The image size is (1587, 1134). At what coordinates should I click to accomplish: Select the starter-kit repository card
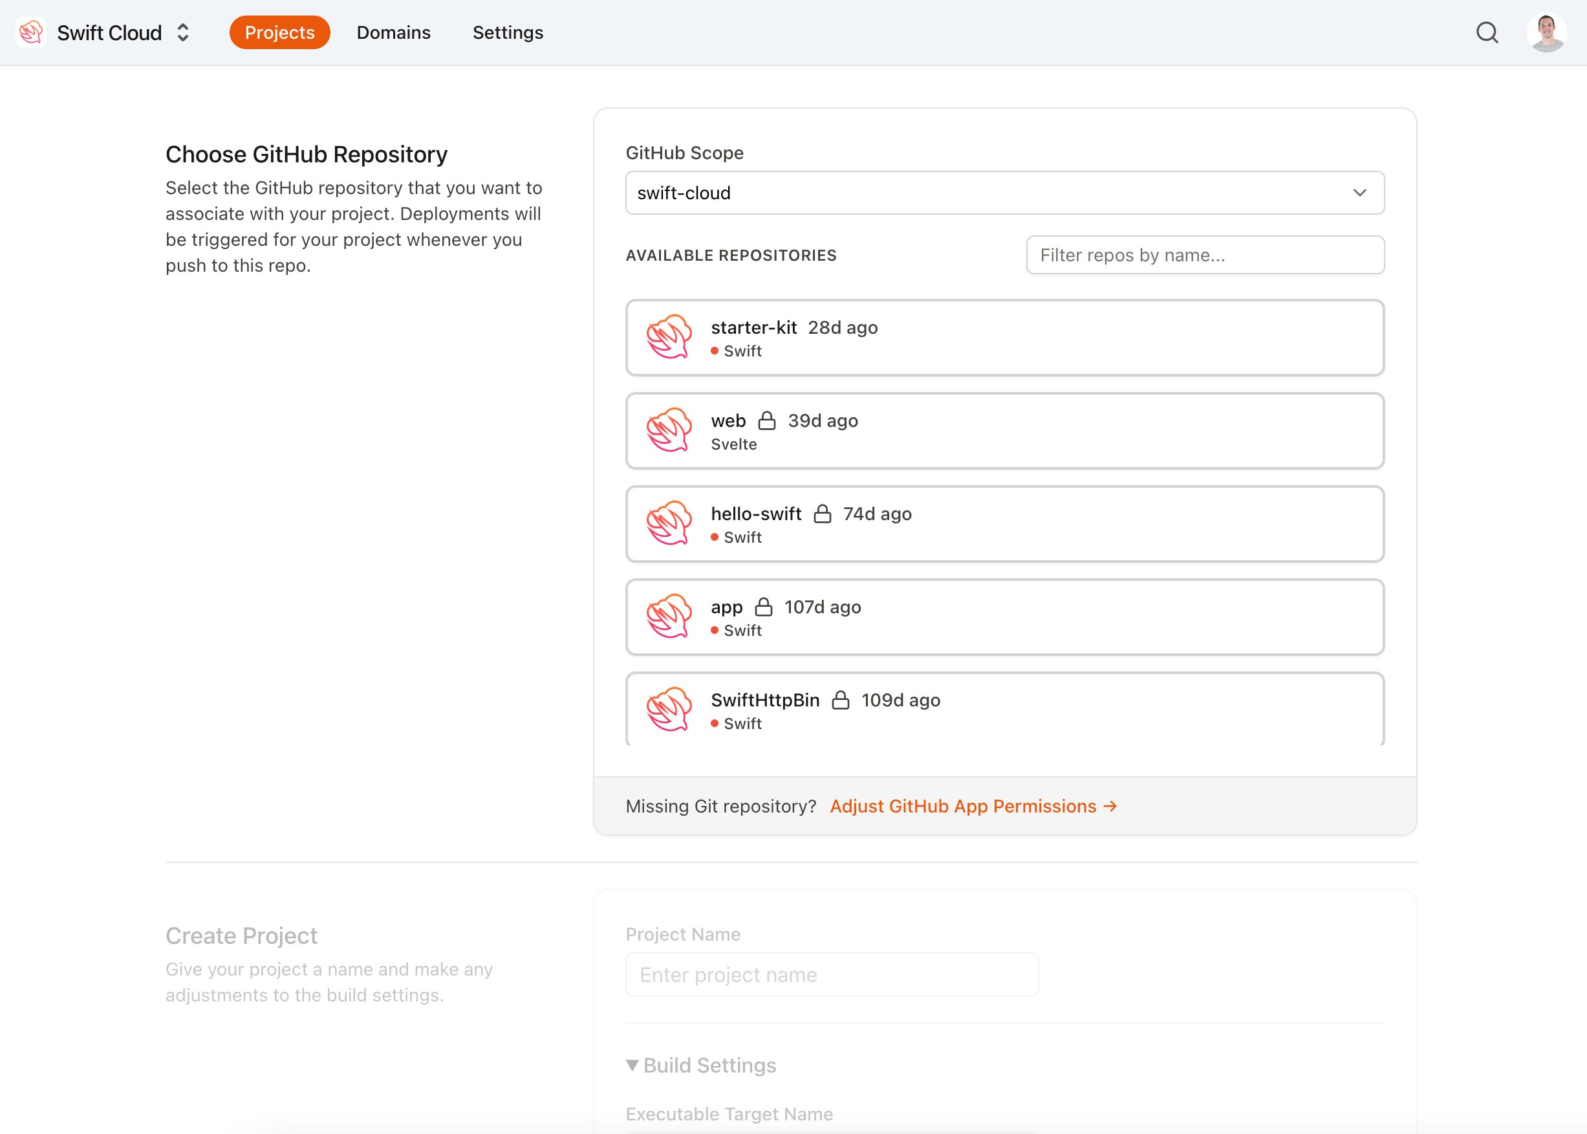(x=1004, y=338)
